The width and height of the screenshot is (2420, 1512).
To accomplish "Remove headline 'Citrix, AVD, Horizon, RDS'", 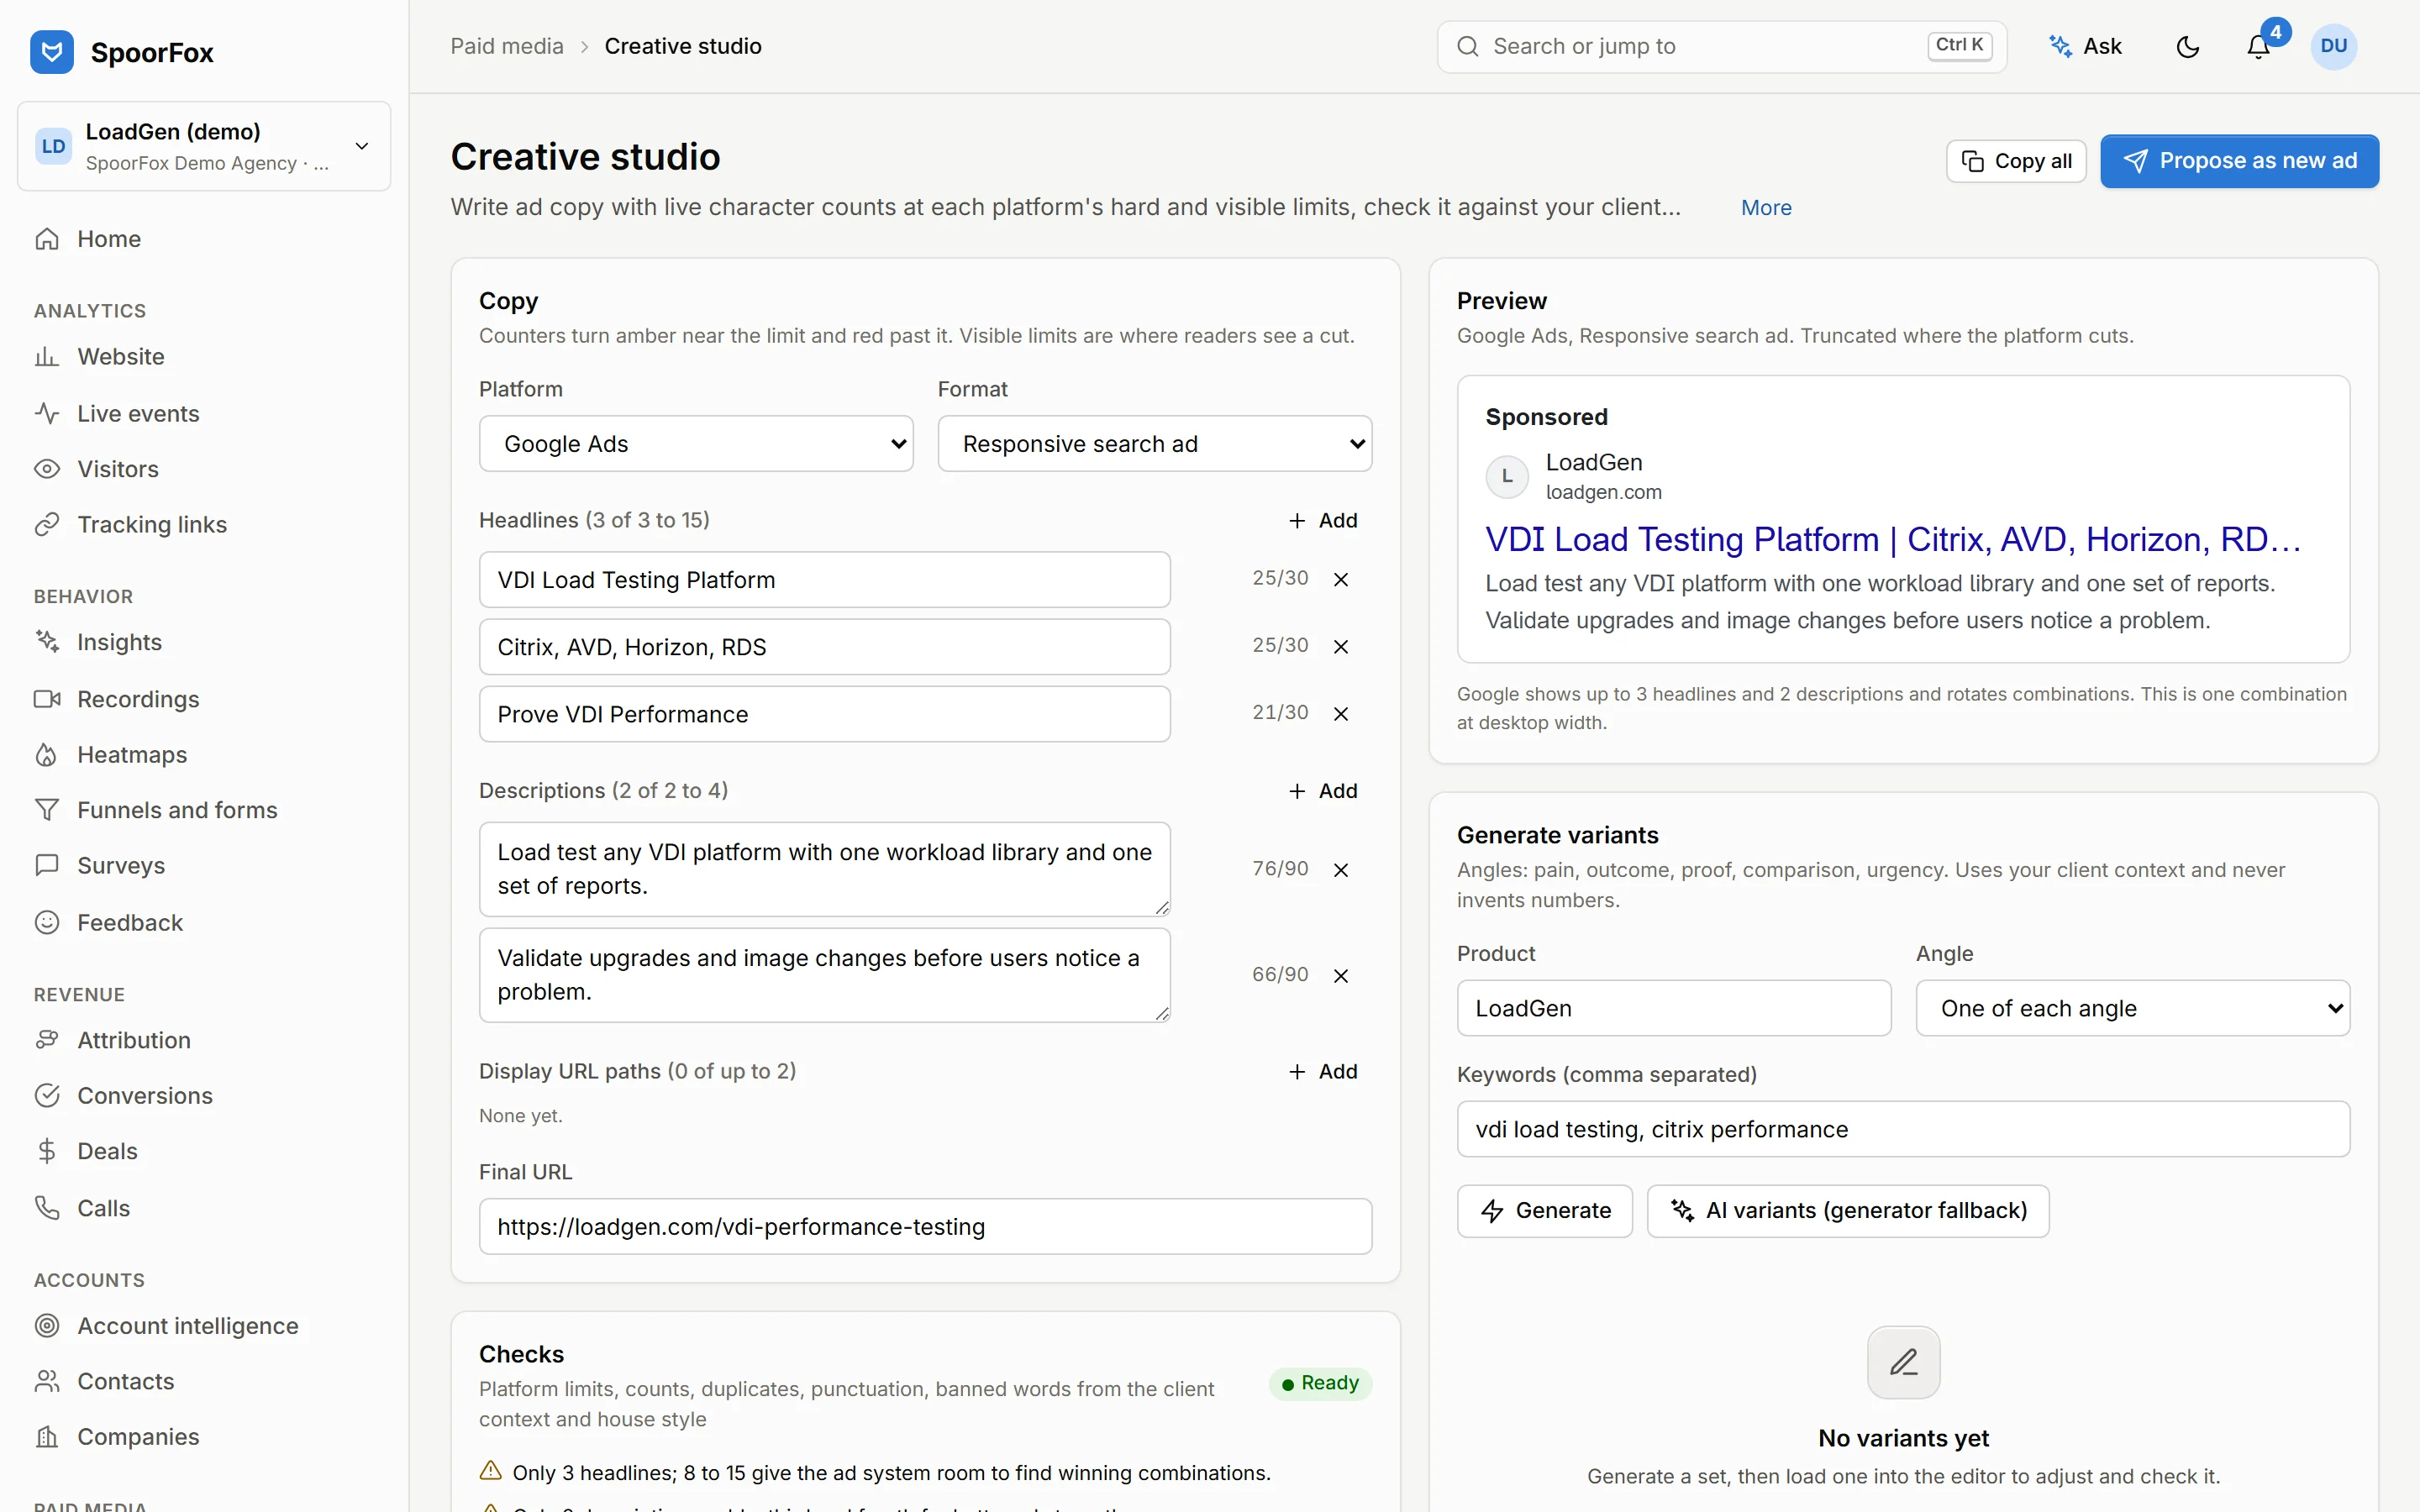I will pyautogui.click(x=1341, y=646).
